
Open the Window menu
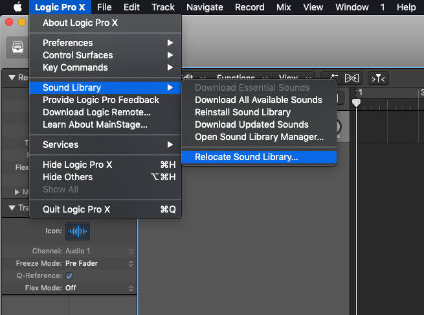pos(351,7)
